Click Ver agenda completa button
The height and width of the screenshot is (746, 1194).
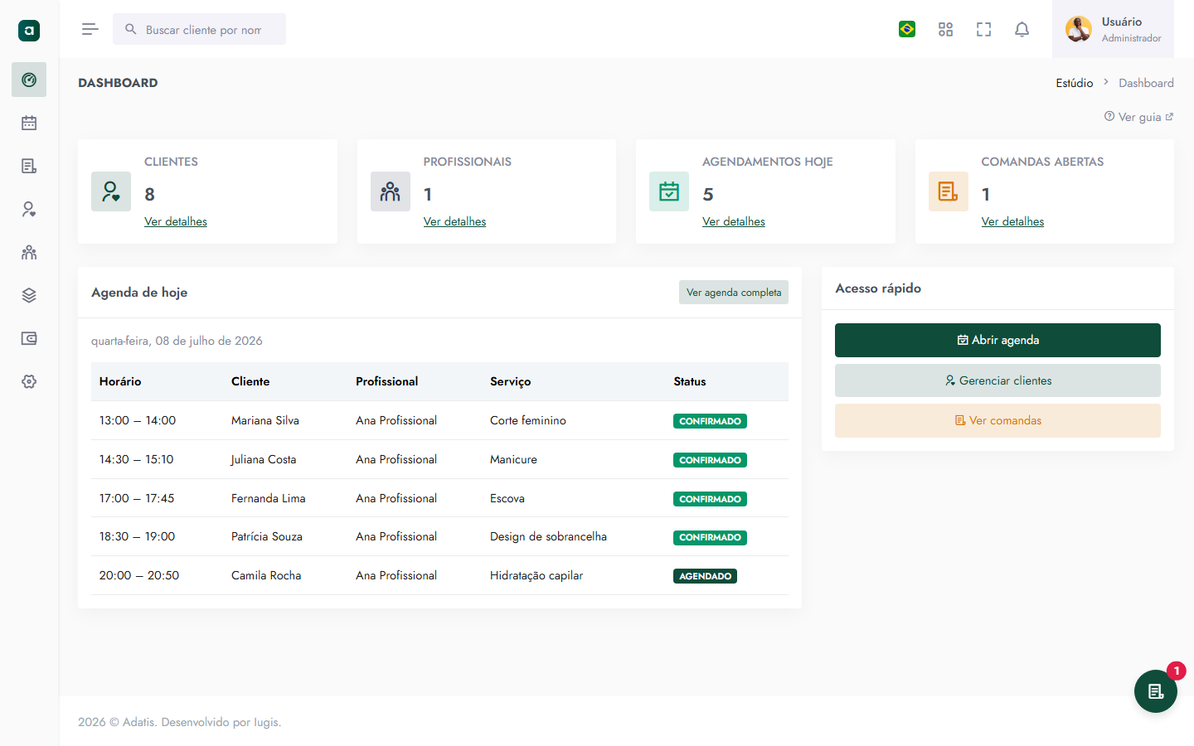click(734, 293)
